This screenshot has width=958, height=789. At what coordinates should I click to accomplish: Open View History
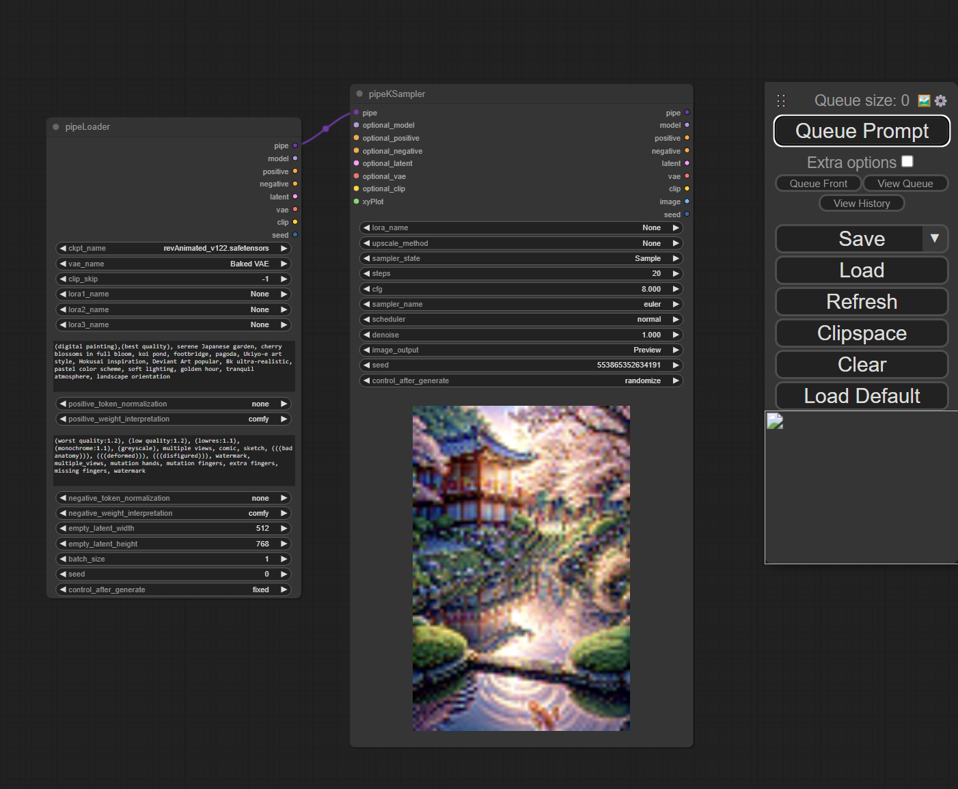[861, 203]
